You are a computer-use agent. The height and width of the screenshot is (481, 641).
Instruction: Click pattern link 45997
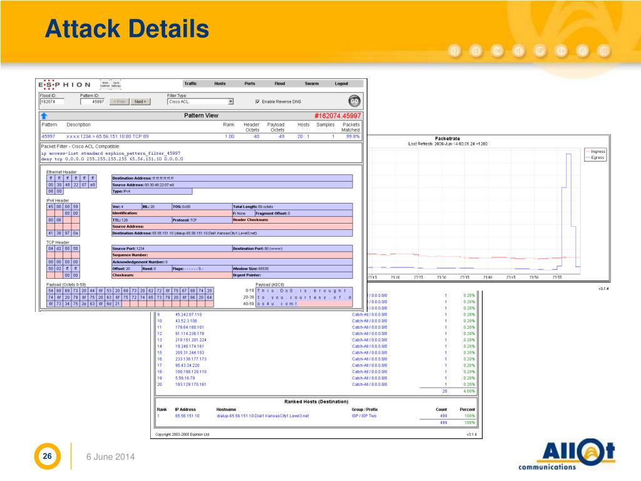pyautogui.click(x=48, y=136)
